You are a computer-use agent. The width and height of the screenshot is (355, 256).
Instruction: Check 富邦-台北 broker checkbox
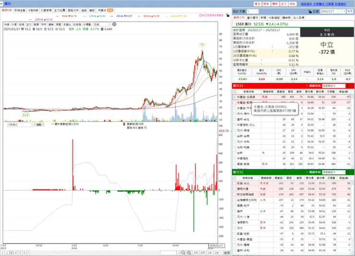coord(234,119)
